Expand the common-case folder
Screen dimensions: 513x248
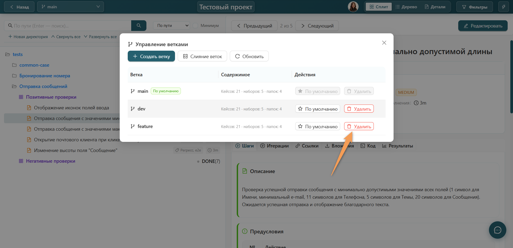pyautogui.click(x=34, y=65)
